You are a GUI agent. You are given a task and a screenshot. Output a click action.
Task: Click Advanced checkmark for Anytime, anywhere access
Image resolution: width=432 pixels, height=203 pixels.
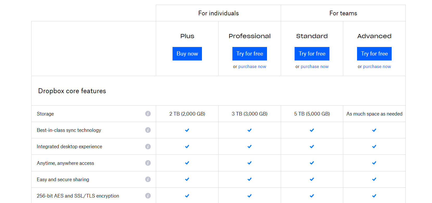[x=374, y=163]
